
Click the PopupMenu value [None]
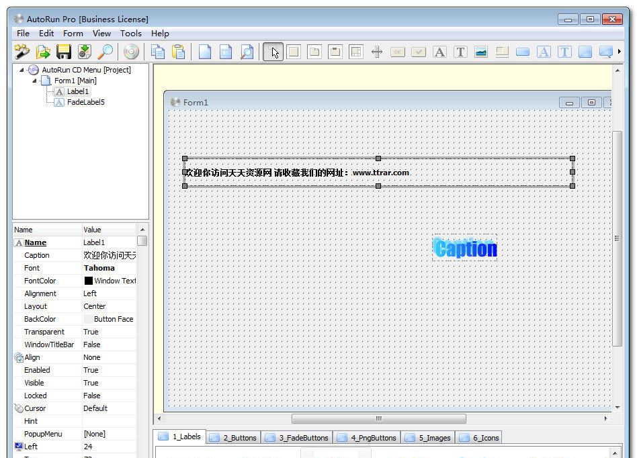tap(110, 434)
